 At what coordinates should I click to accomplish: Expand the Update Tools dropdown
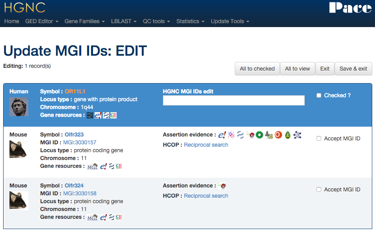pyautogui.click(x=230, y=21)
